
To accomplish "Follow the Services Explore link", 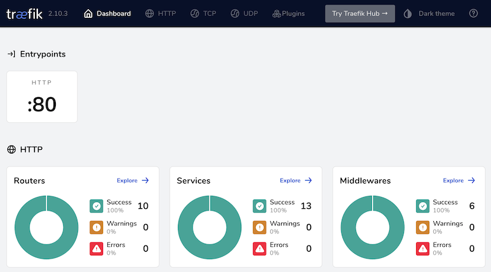I will pyautogui.click(x=296, y=181).
